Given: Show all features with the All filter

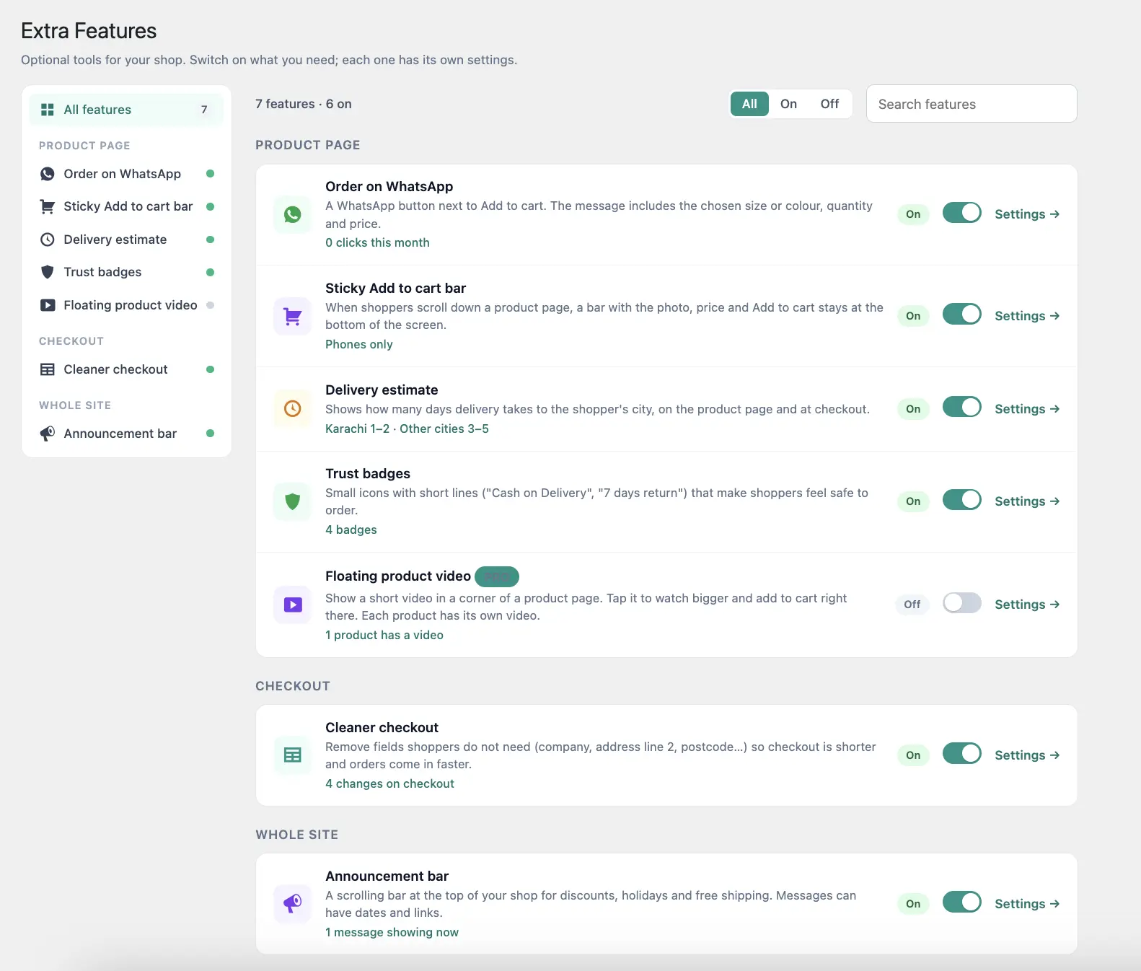Looking at the screenshot, I should [749, 104].
